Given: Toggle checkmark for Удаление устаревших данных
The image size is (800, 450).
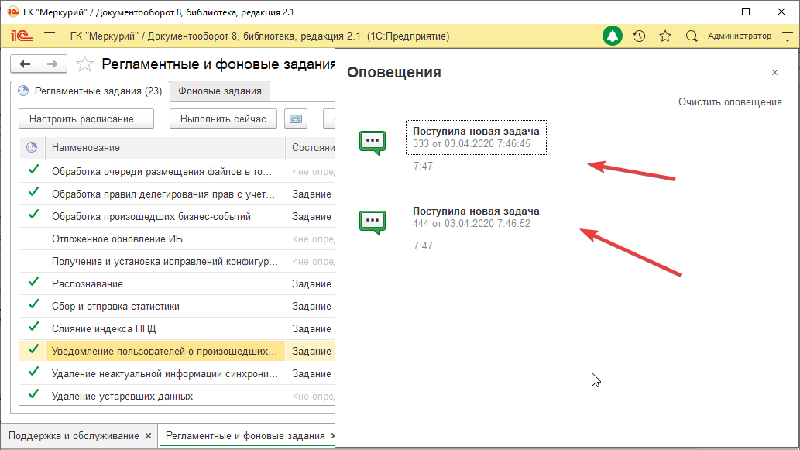Looking at the screenshot, I should pos(33,394).
